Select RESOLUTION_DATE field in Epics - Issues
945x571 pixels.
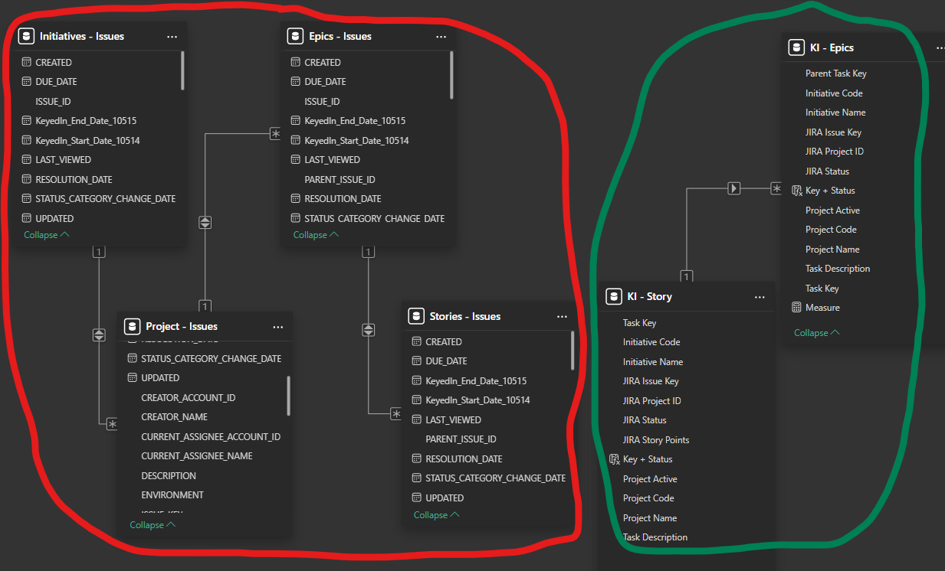(x=343, y=199)
